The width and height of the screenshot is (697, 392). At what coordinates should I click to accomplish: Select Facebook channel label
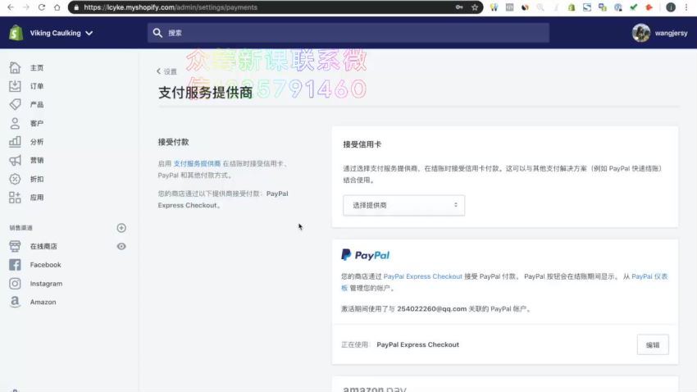45,265
